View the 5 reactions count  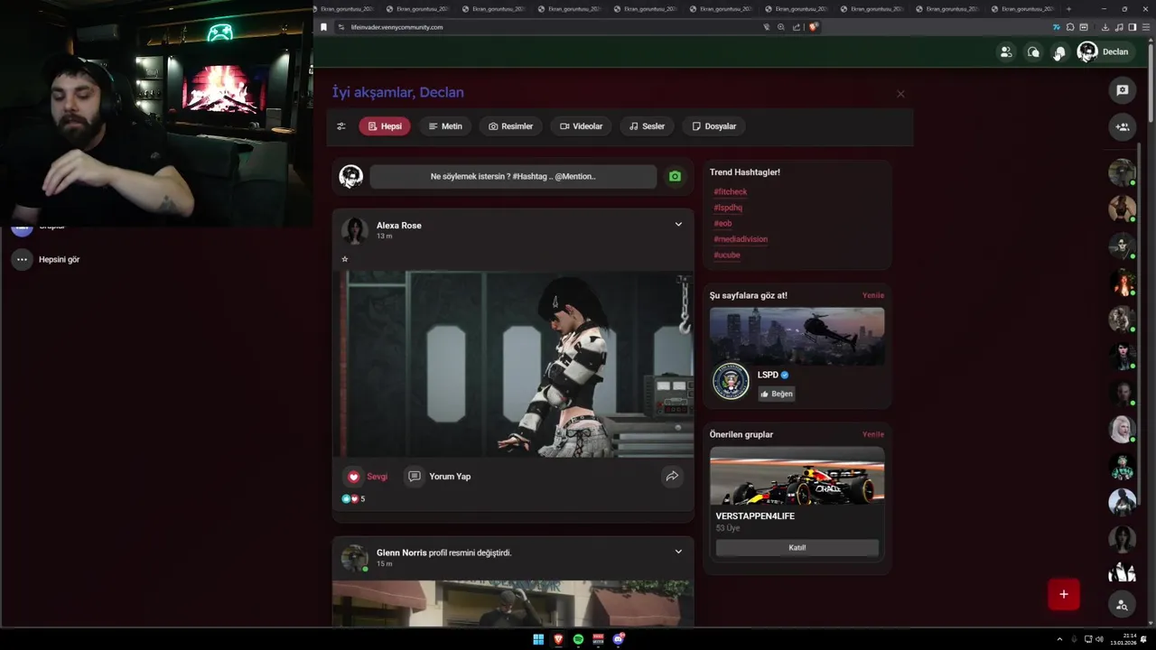(x=353, y=498)
